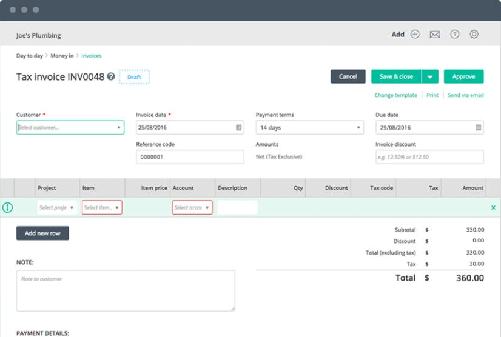The image size is (501, 337).
Task: Open the Due date calendar icon
Action: [478, 127]
